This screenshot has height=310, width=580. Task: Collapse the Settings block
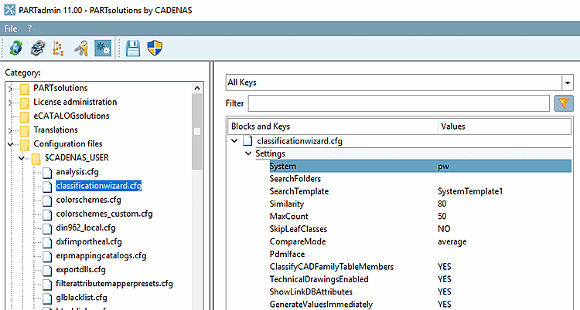point(248,153)
